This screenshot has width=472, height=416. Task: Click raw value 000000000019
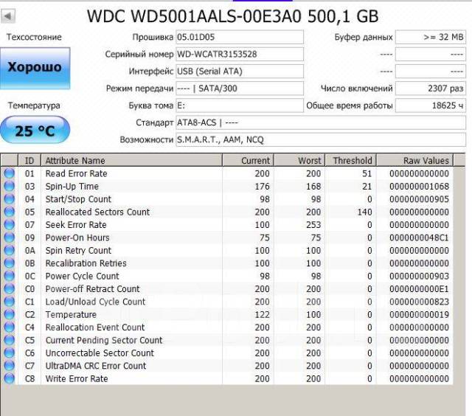[x=419, y=314]
